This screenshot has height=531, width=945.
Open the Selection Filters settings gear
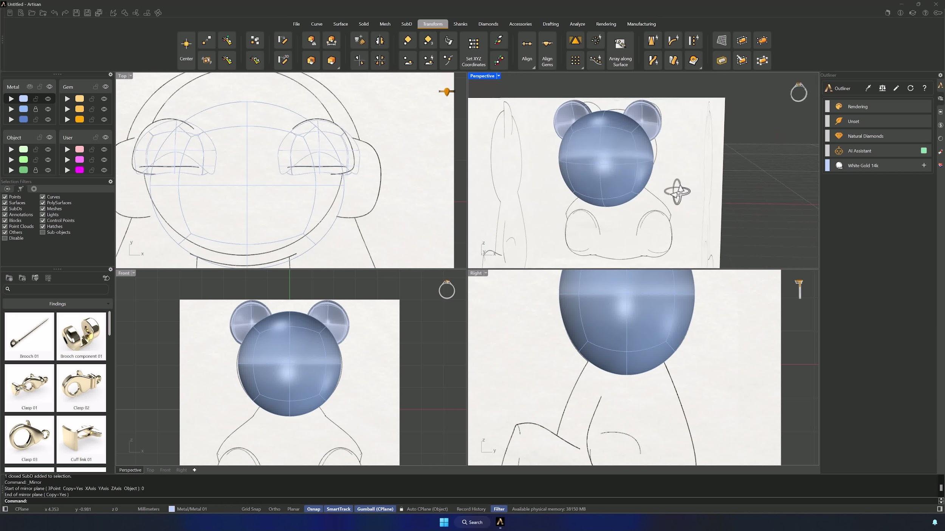[x=110, y=182]
